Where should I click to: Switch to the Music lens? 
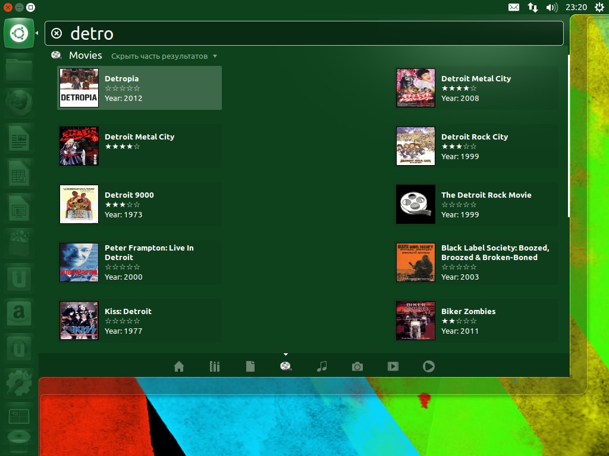pyautogui.click(x=322, y=366)
